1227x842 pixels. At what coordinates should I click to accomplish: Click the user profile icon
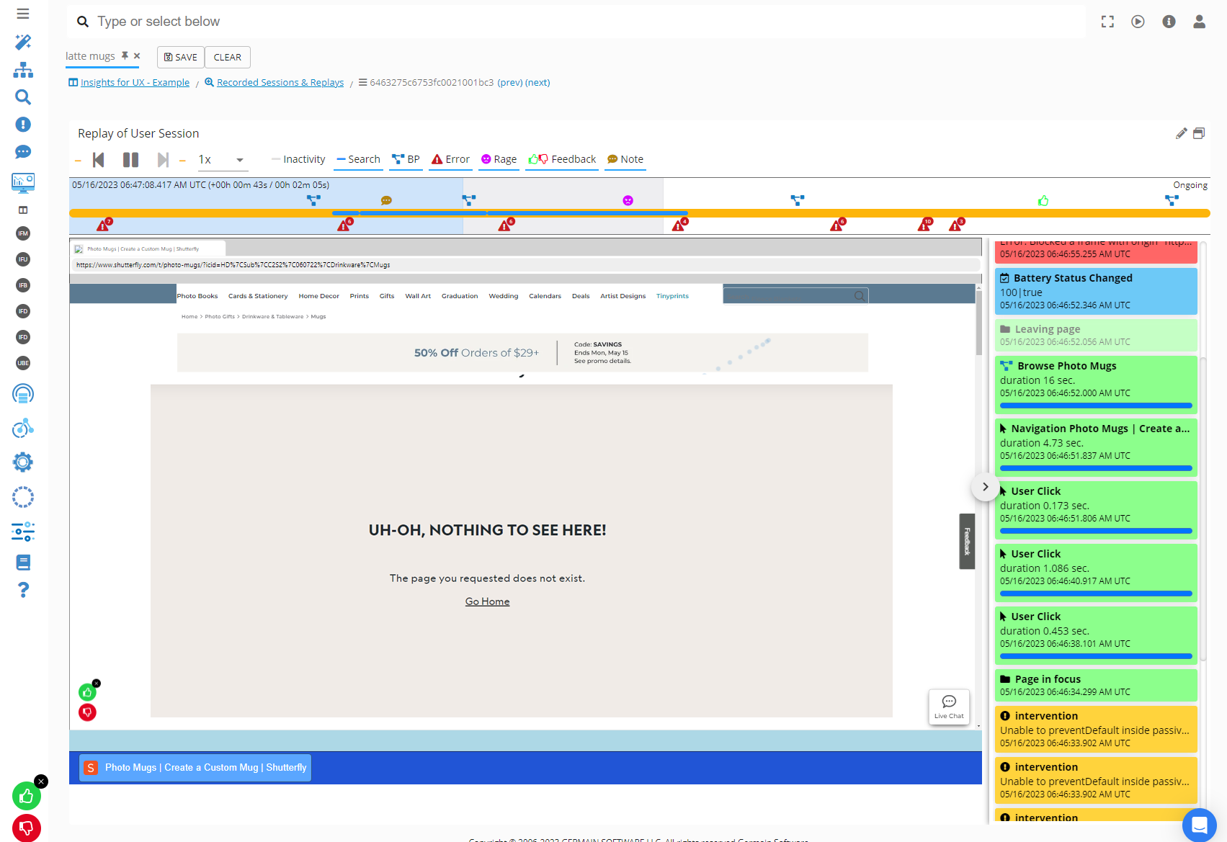coord(1199,22)
